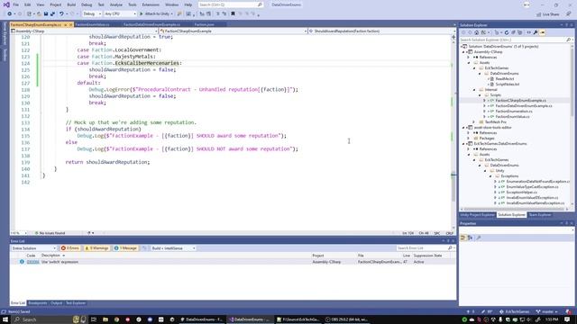Click the Description column header
The height and width of the screenshot is (324, 577).
click(50, 256)
